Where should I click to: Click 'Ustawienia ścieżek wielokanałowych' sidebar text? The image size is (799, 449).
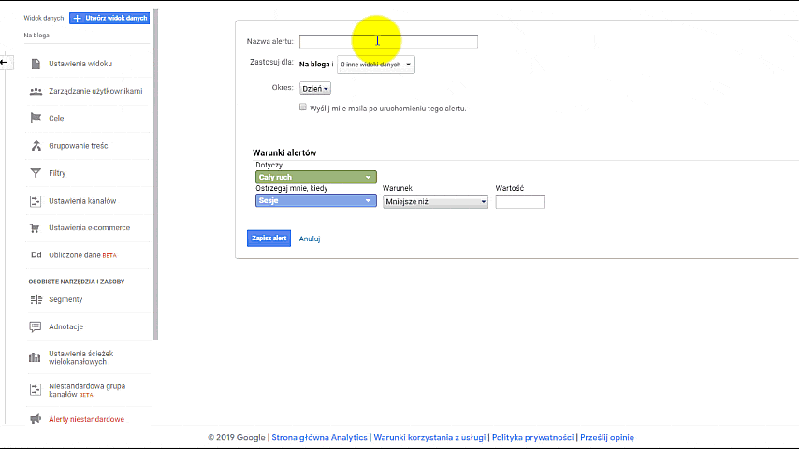tap(81, 357)
